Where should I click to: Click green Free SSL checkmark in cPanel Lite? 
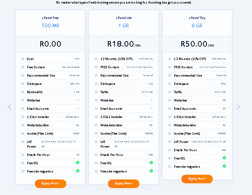coord(151,163)
